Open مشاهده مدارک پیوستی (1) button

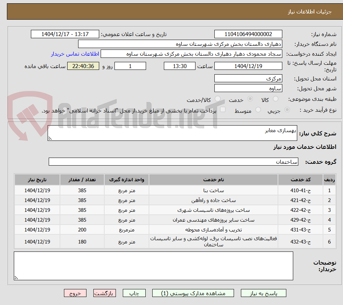(x=193, y=293)
